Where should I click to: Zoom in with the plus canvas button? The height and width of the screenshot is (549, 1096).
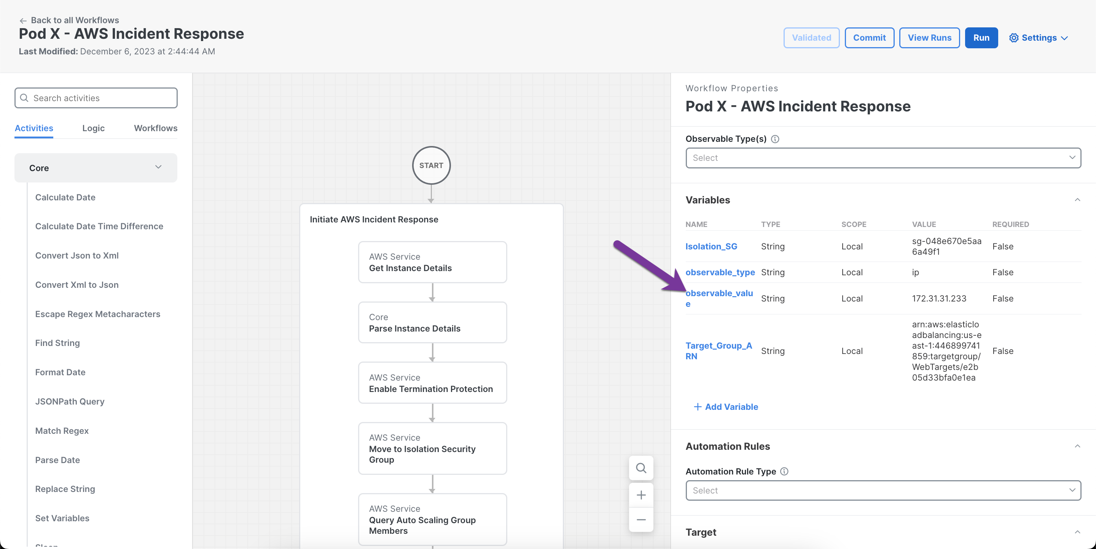641,495
